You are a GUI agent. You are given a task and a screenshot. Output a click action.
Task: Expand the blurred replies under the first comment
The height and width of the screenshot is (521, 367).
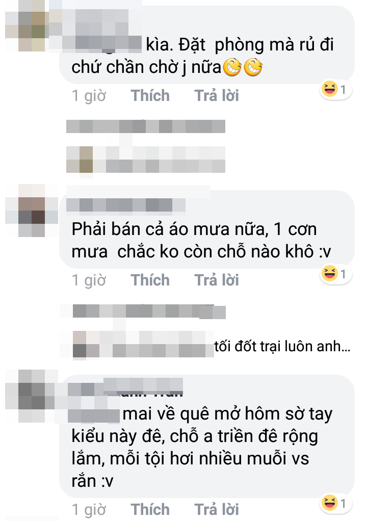coord(145,146)
